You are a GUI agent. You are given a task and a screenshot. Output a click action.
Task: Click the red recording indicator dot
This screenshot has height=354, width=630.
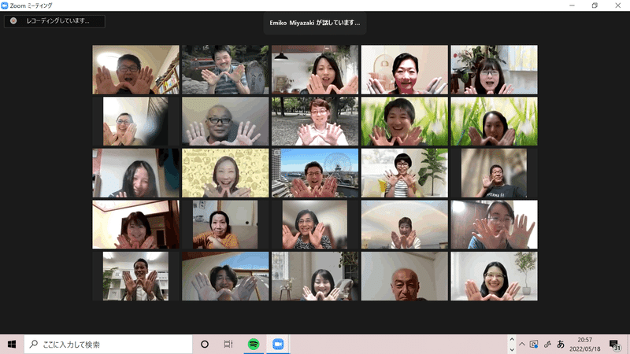tap(13, 20)
